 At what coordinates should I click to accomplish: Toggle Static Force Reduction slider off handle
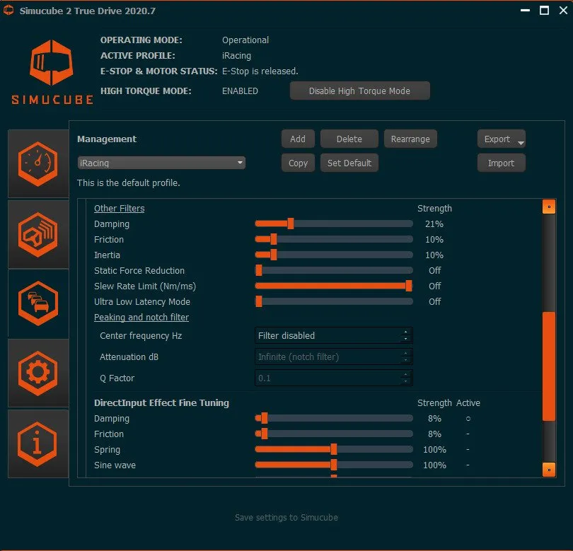pos(259,270)
